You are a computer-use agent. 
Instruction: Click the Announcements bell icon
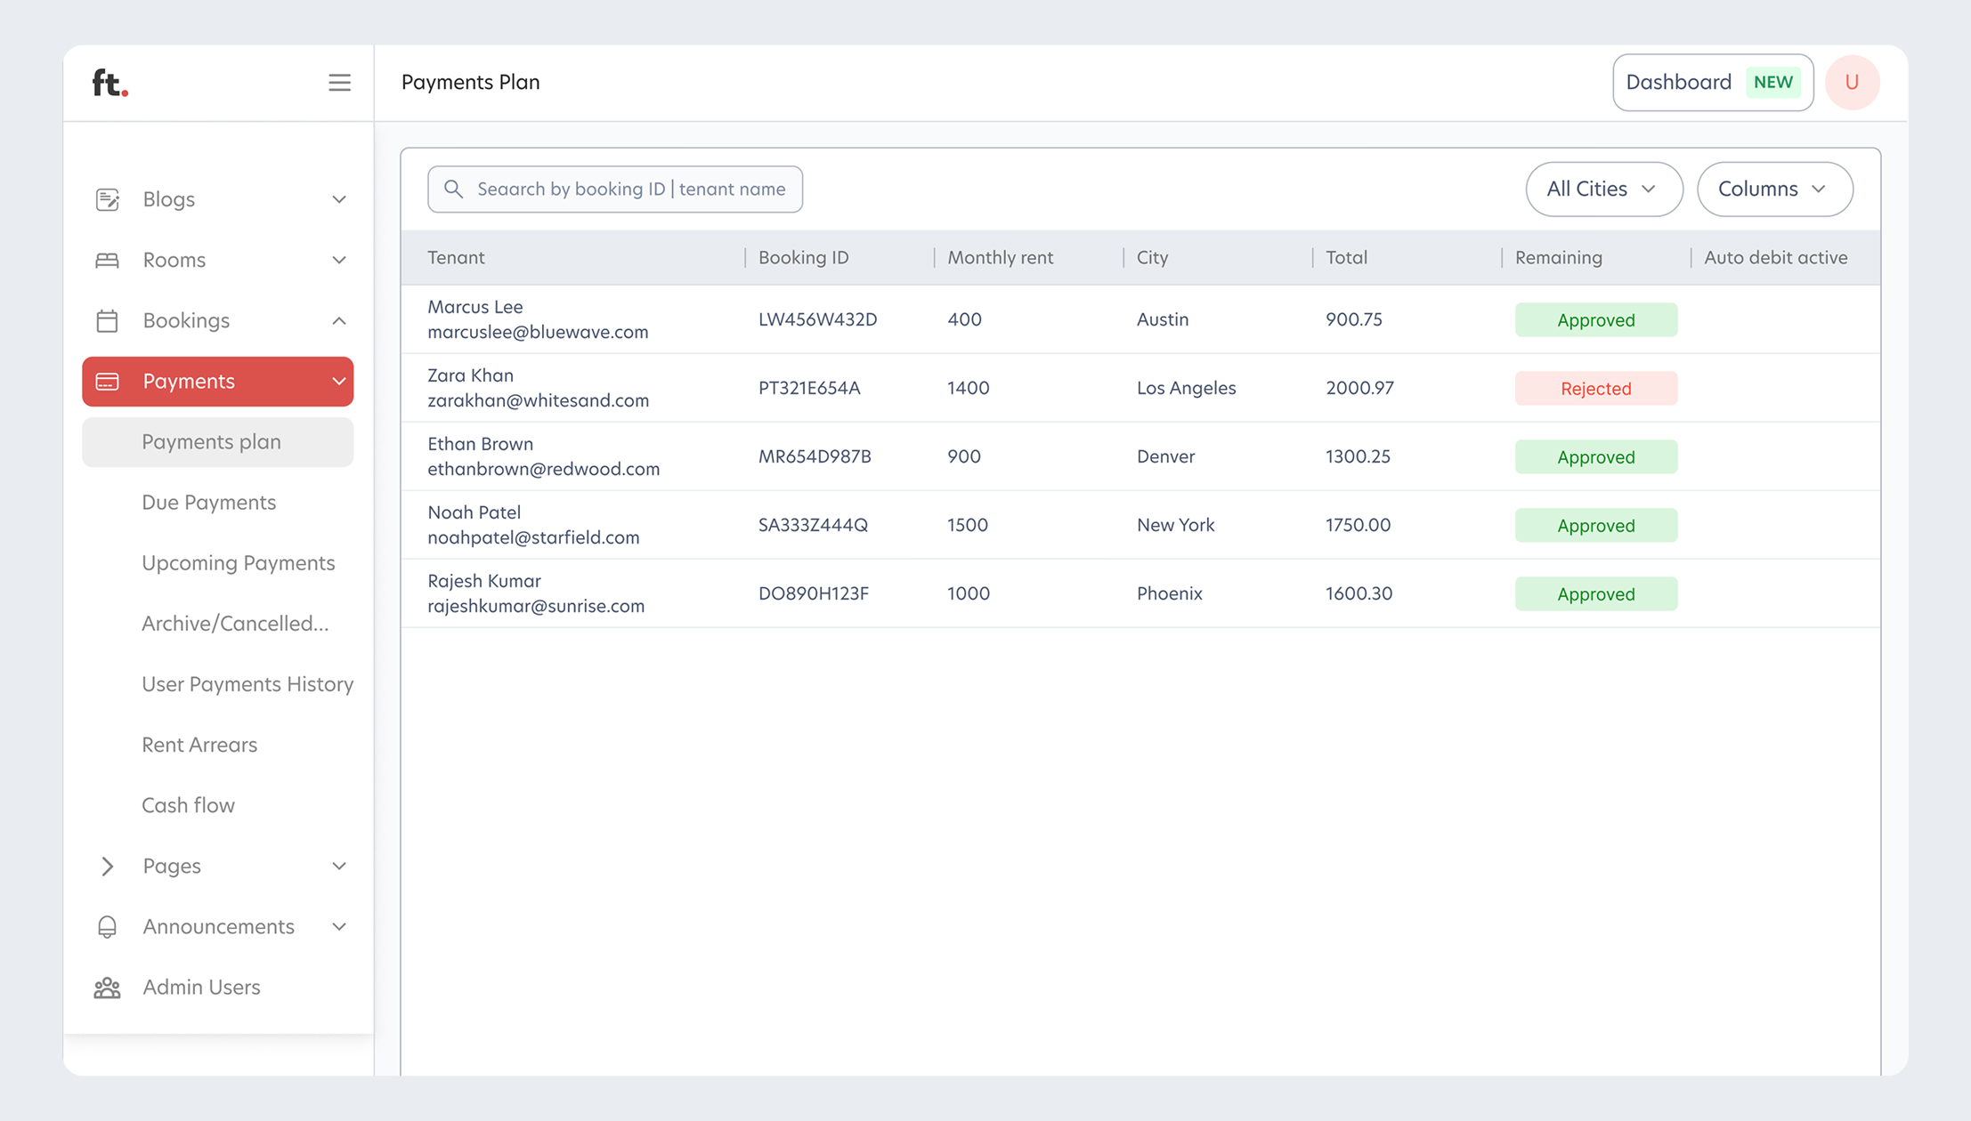107,927
